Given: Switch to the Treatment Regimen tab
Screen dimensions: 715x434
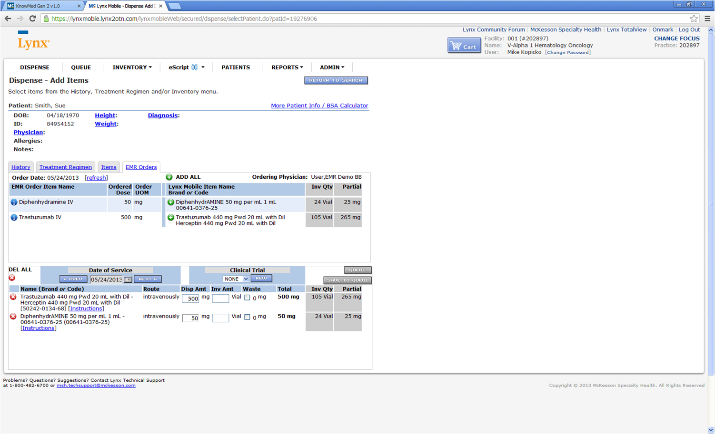Looking at the screenshot, I should click(66, 167).
